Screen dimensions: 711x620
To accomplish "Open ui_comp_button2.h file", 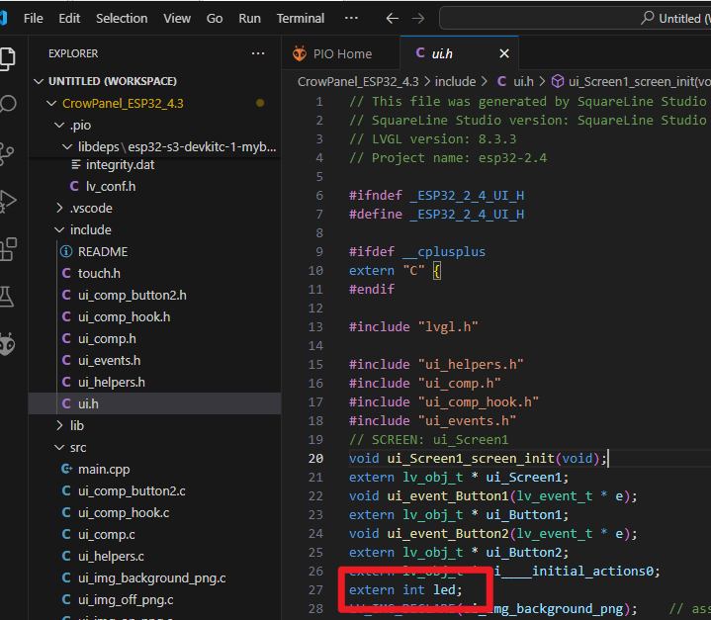I will 154,296.
